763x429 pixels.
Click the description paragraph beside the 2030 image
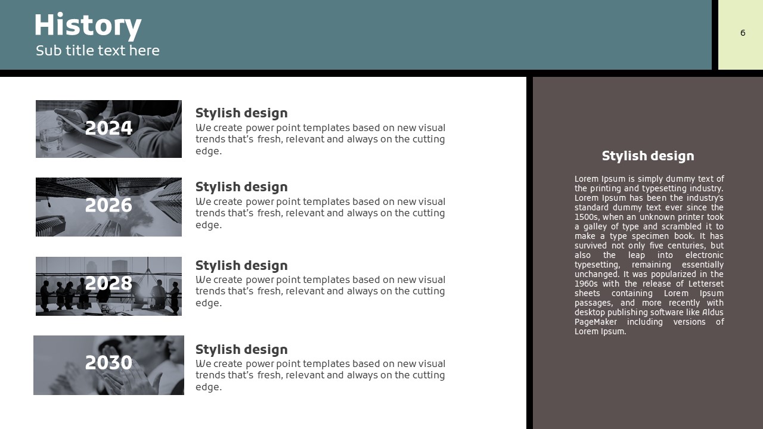[x=320, y=375]
